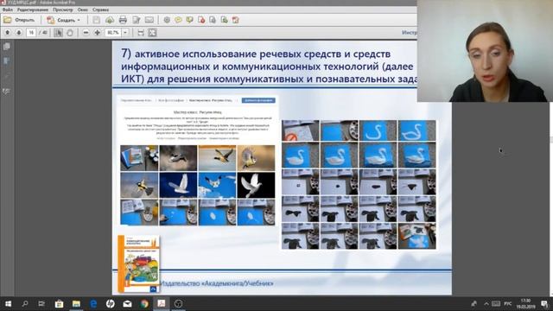Expand the Создать dropdown arrow

[x=79, y=20]
